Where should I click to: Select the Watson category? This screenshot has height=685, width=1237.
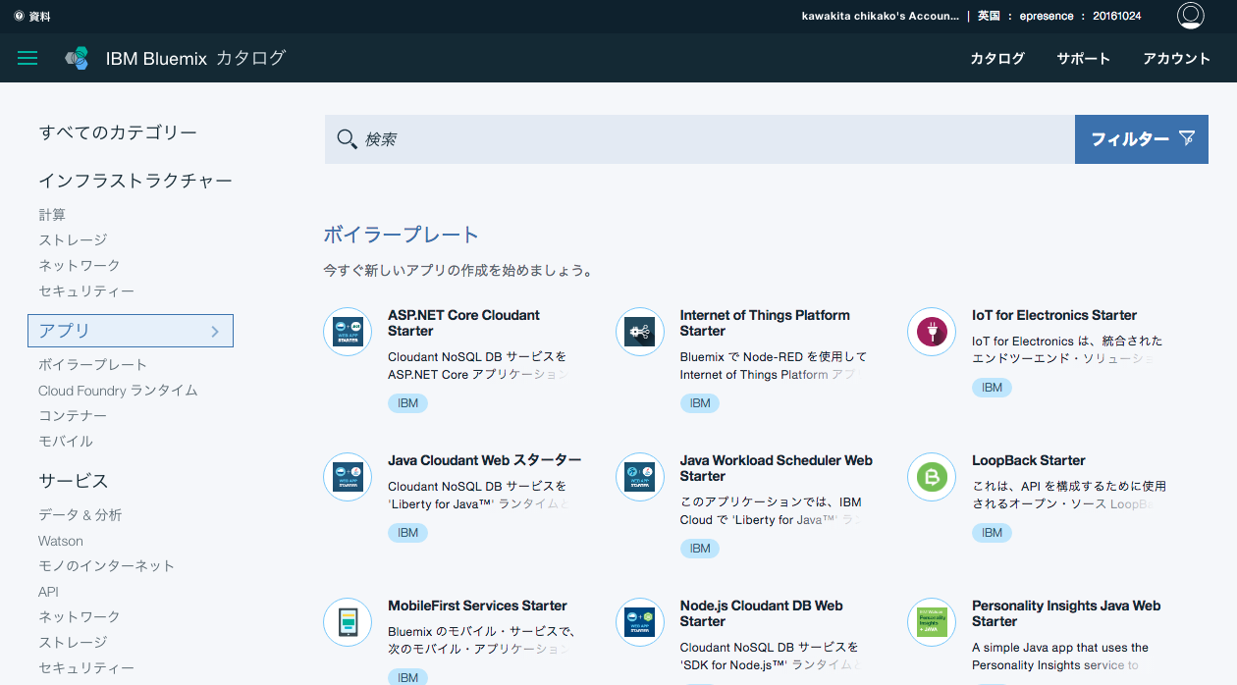pos(61,541)
